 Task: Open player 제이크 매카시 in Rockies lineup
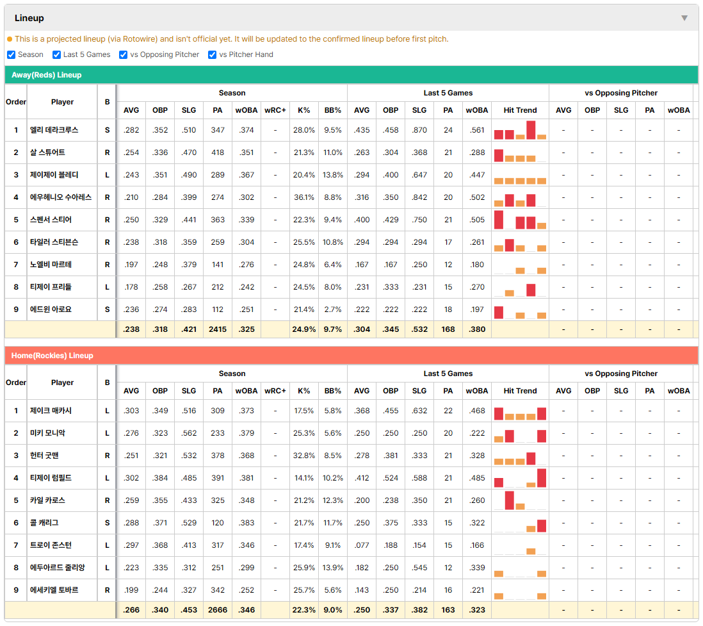(51, 411)
